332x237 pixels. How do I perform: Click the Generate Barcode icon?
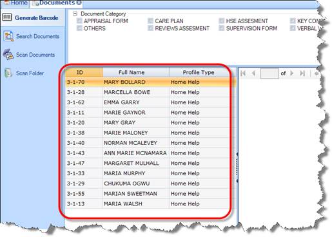click(x=7, y=17)
